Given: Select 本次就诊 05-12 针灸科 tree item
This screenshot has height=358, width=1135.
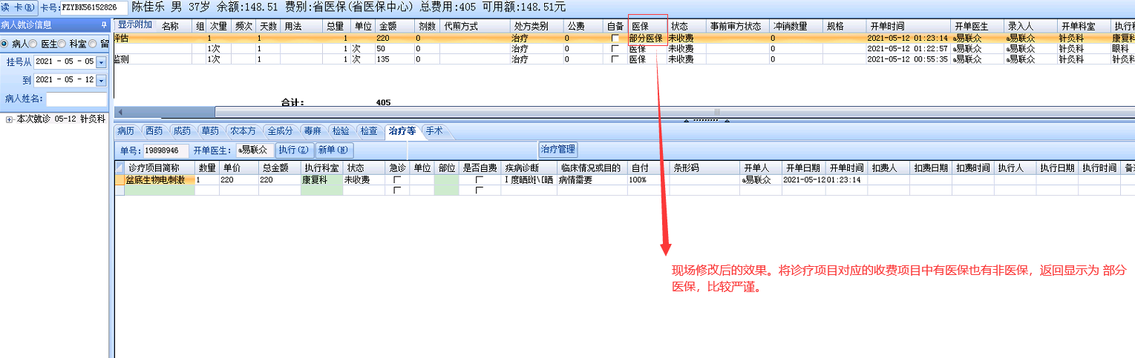Looking at the screenshot, I should 61,119.
